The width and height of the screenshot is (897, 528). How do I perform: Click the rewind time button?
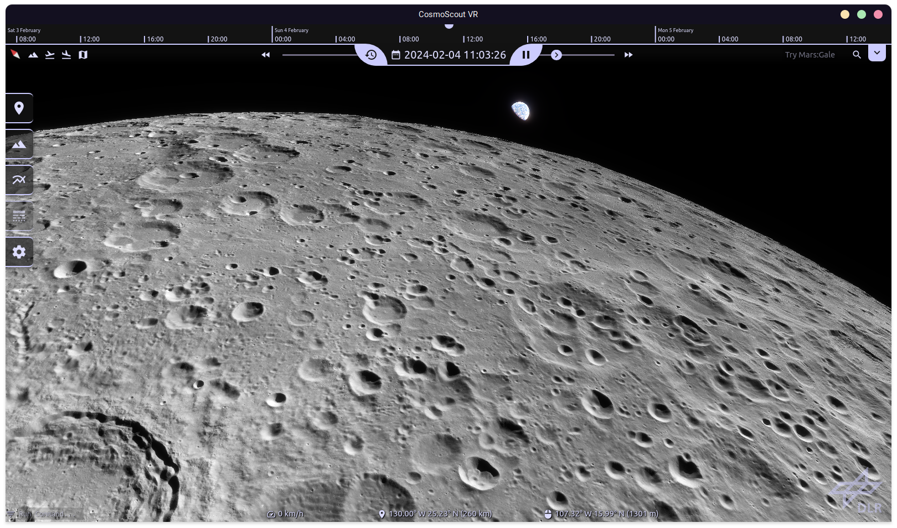(266, 55)
